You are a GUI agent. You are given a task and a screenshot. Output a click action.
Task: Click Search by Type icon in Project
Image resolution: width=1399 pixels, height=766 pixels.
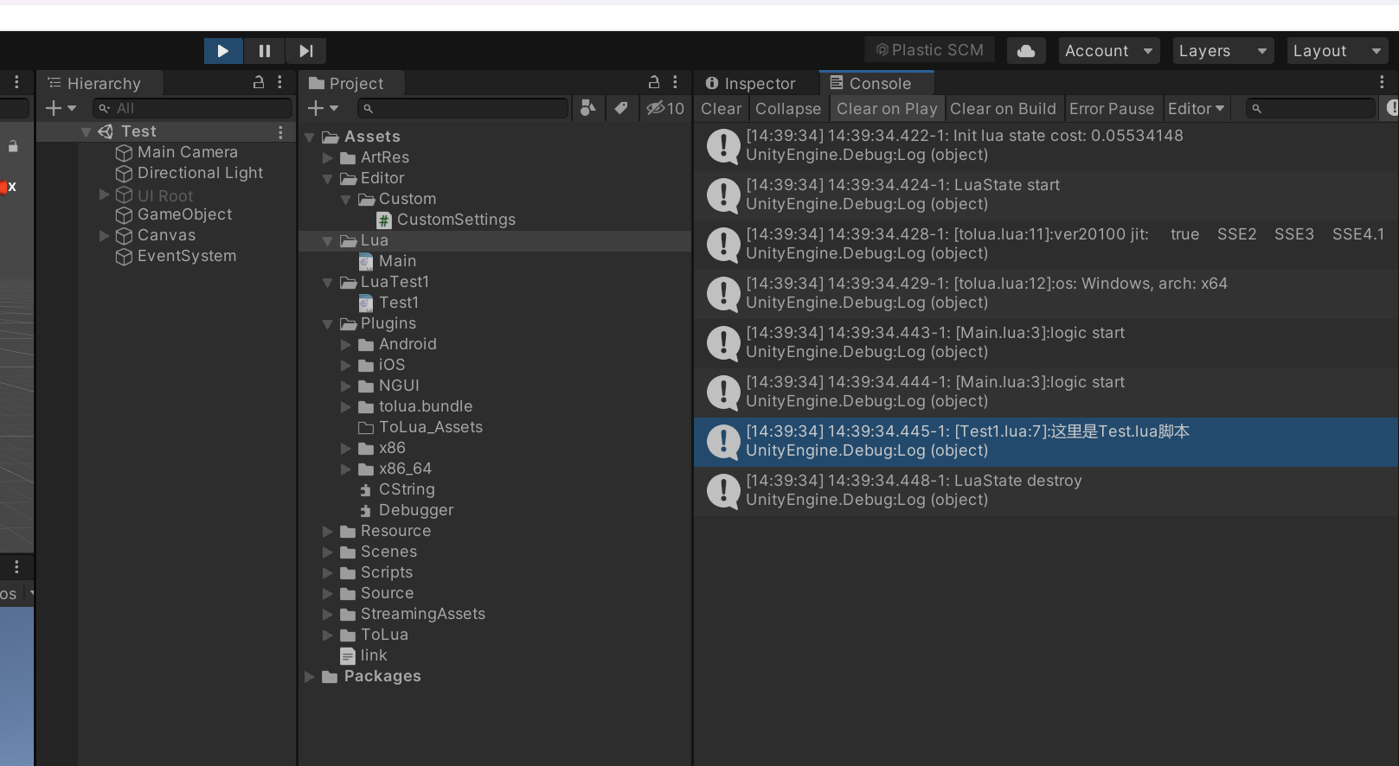pyautogui.click(x=588, y=108)
